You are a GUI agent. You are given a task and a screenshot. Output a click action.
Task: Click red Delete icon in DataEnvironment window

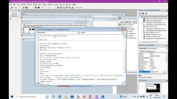[x=133, y=22]
